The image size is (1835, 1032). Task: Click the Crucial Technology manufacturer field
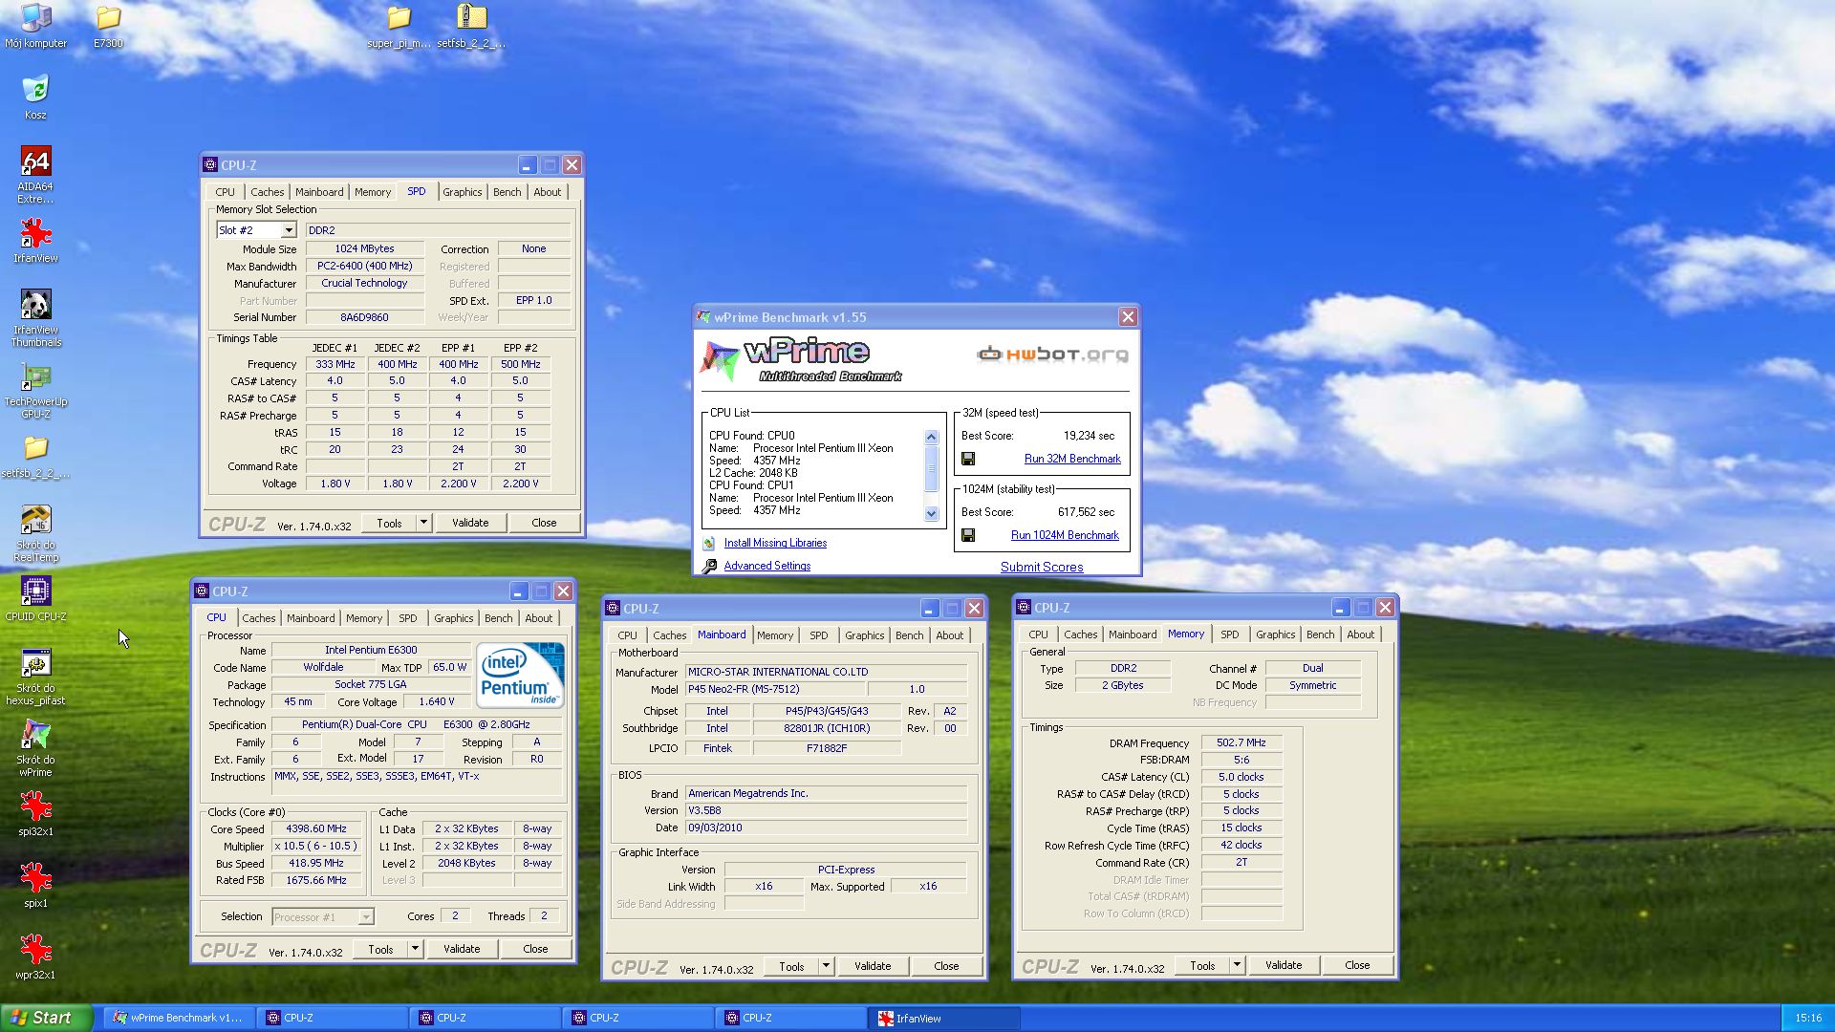click(364, 284)
